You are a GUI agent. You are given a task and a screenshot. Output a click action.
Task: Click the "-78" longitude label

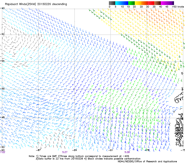147,150
